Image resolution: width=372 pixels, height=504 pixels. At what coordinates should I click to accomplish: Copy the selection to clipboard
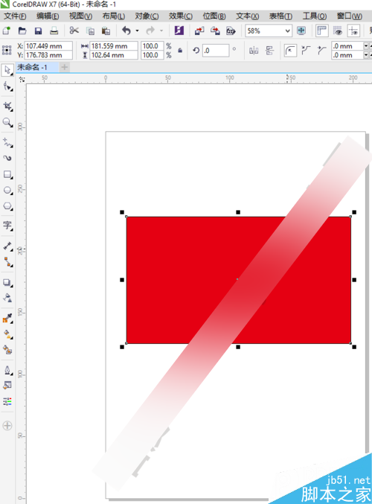(x=91, y=31)
